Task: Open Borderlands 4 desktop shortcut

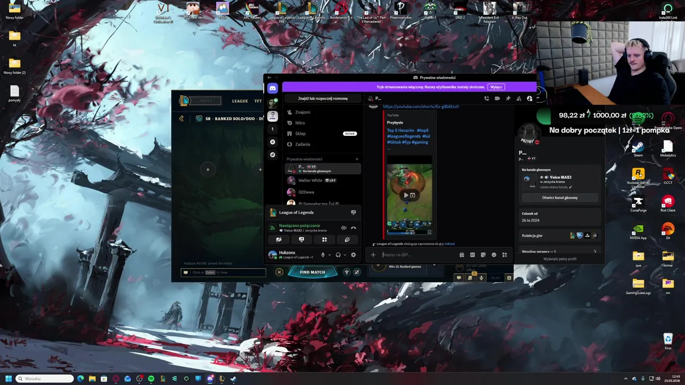Action: (x=341, y=11)
